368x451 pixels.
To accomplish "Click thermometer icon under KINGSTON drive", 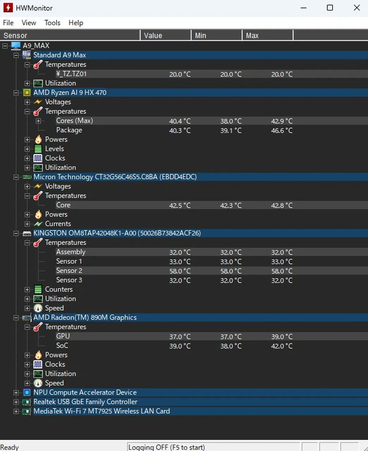I will coord(38,242).
